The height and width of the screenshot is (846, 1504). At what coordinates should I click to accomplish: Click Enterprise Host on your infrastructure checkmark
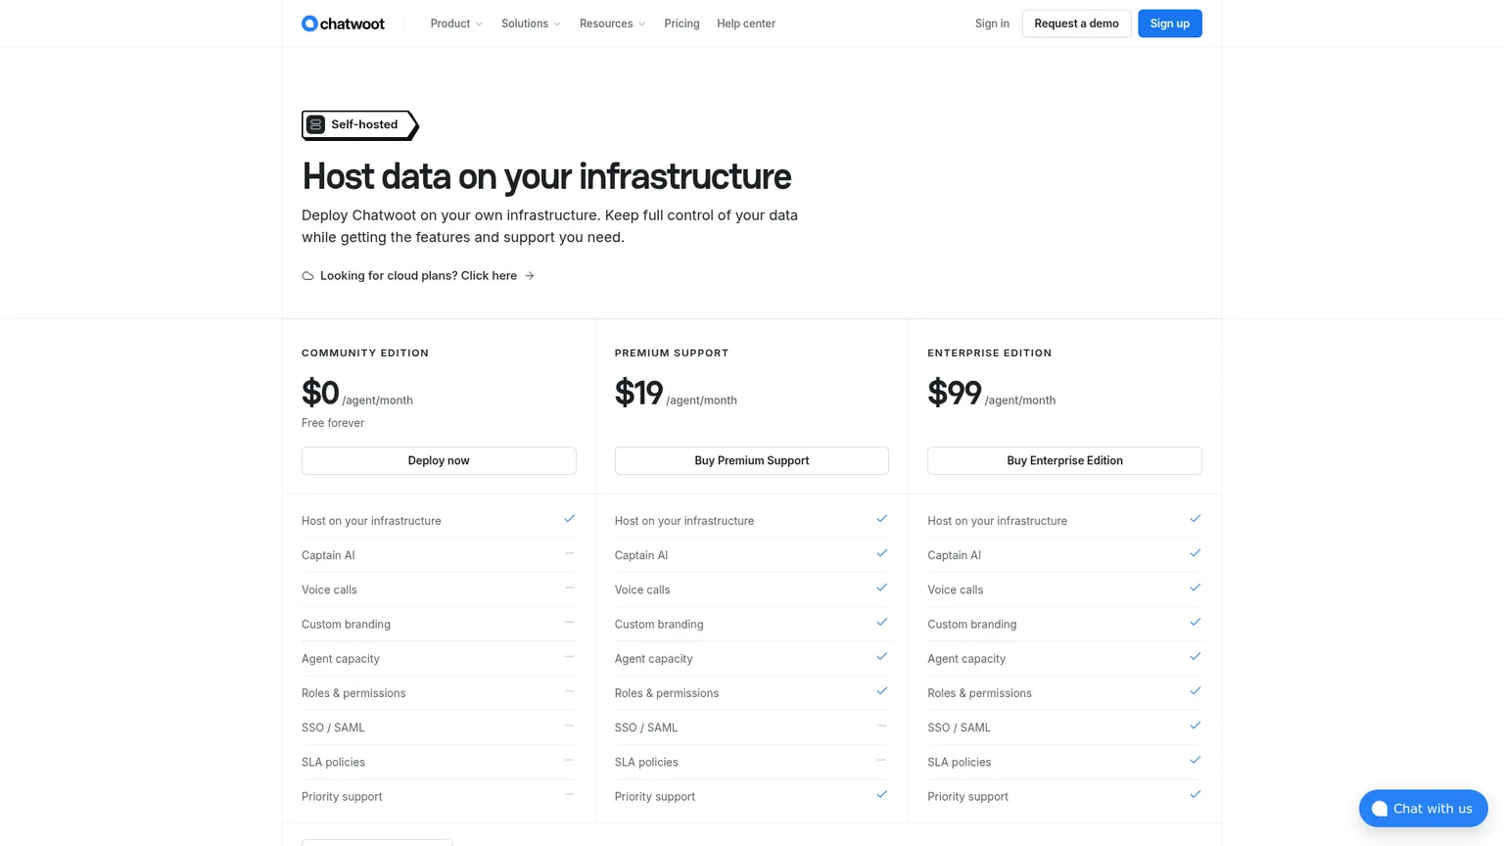point(1195,519)
